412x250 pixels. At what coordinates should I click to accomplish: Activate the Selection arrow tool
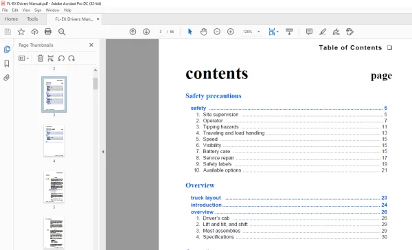point(190,32)
